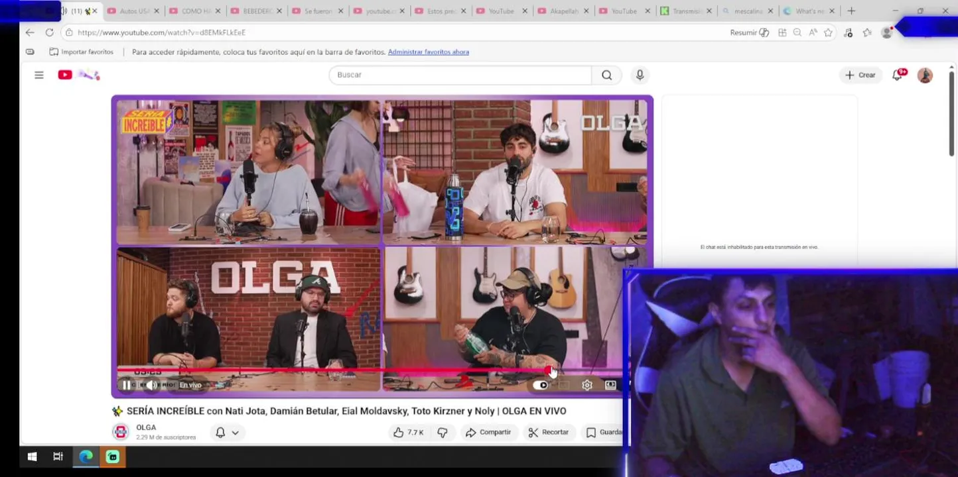Open the player settings gear
The width and height of the screenshot is (958, 477).
(x=587, y=385)
